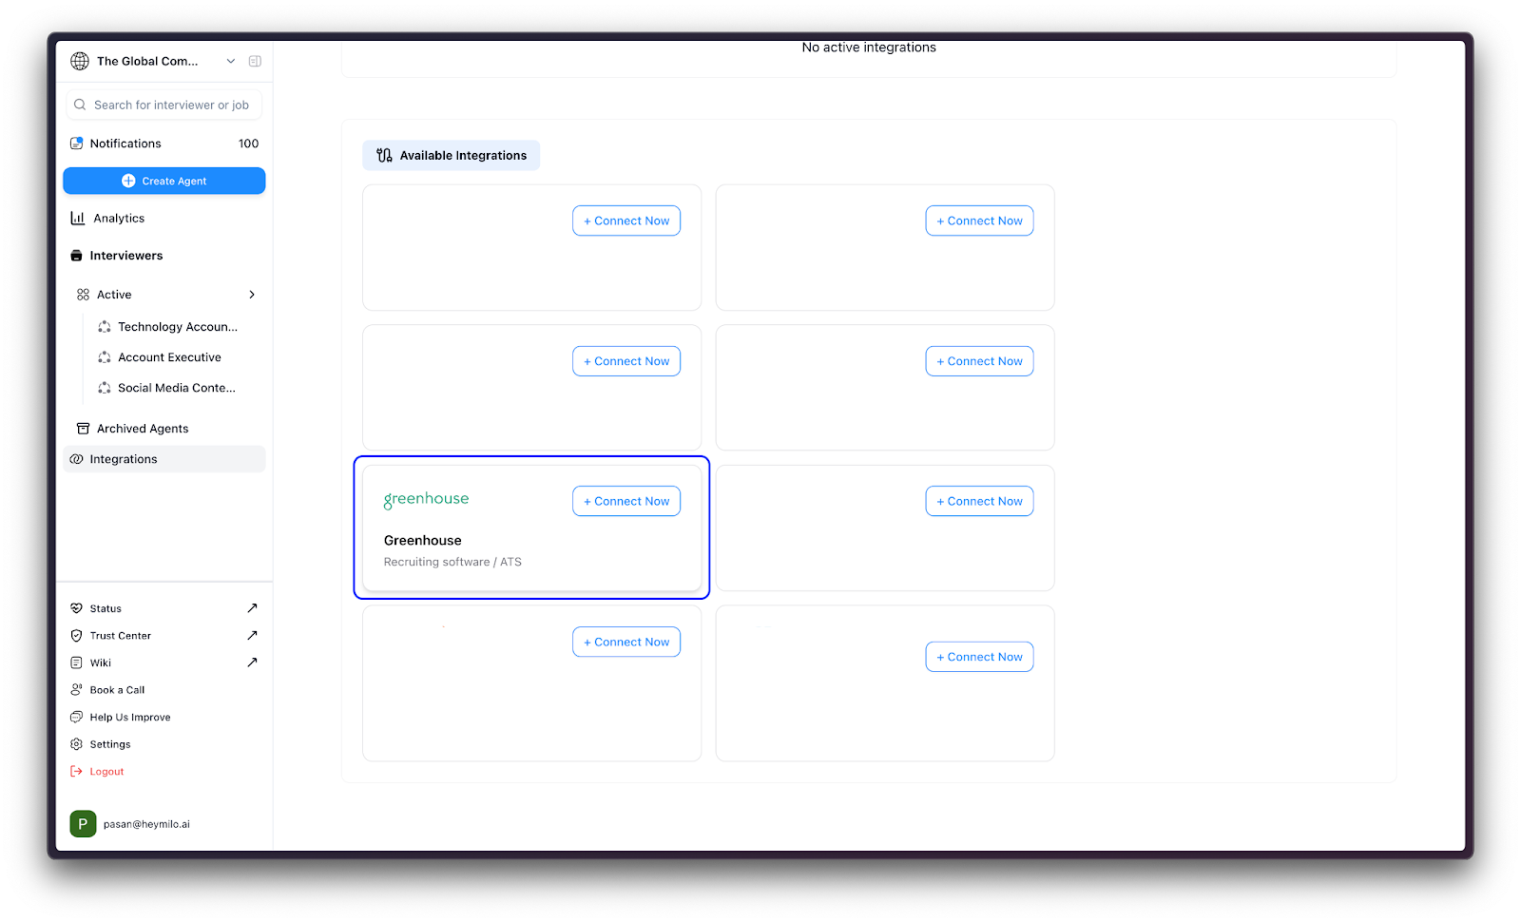Click the Trust Center shield icon
Screen dimensions: 1521x922
coord(77,636)
